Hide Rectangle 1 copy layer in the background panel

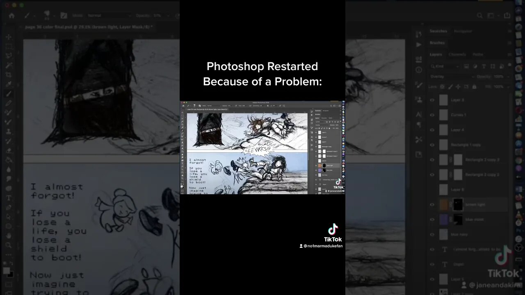[x=432, y=145]
